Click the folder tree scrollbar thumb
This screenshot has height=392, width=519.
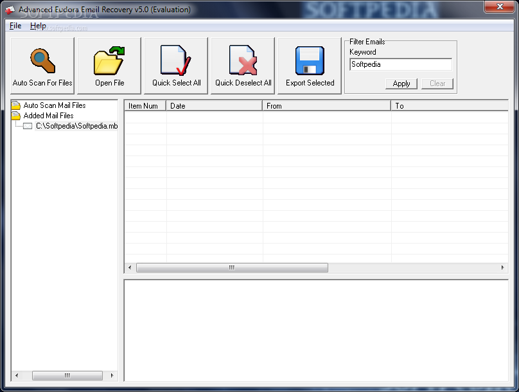[x=67, y=375]
